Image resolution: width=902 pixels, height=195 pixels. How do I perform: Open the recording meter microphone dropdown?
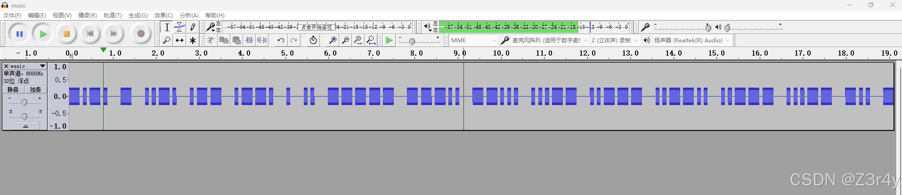211,27
